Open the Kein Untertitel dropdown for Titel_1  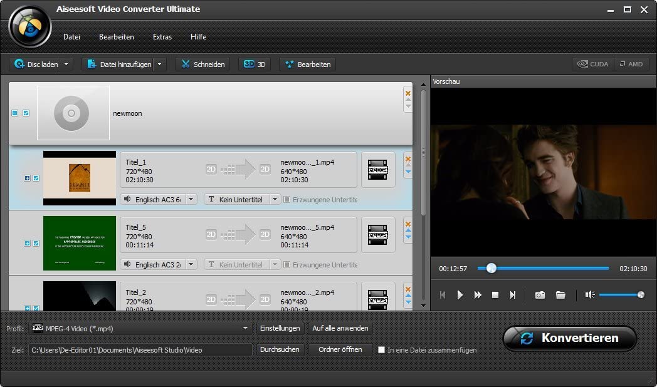click(x=274, y=199)
